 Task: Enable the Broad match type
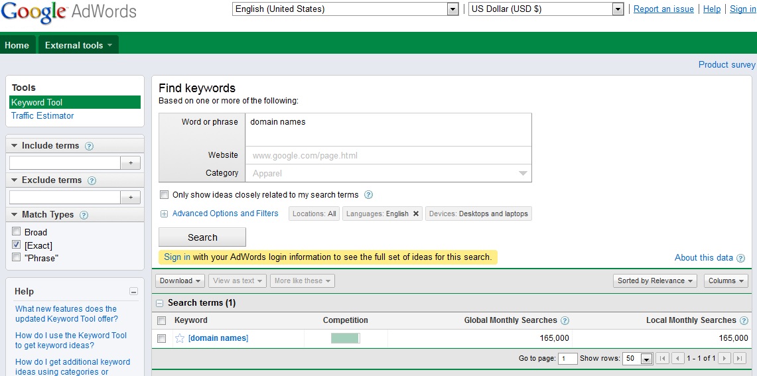17,231
